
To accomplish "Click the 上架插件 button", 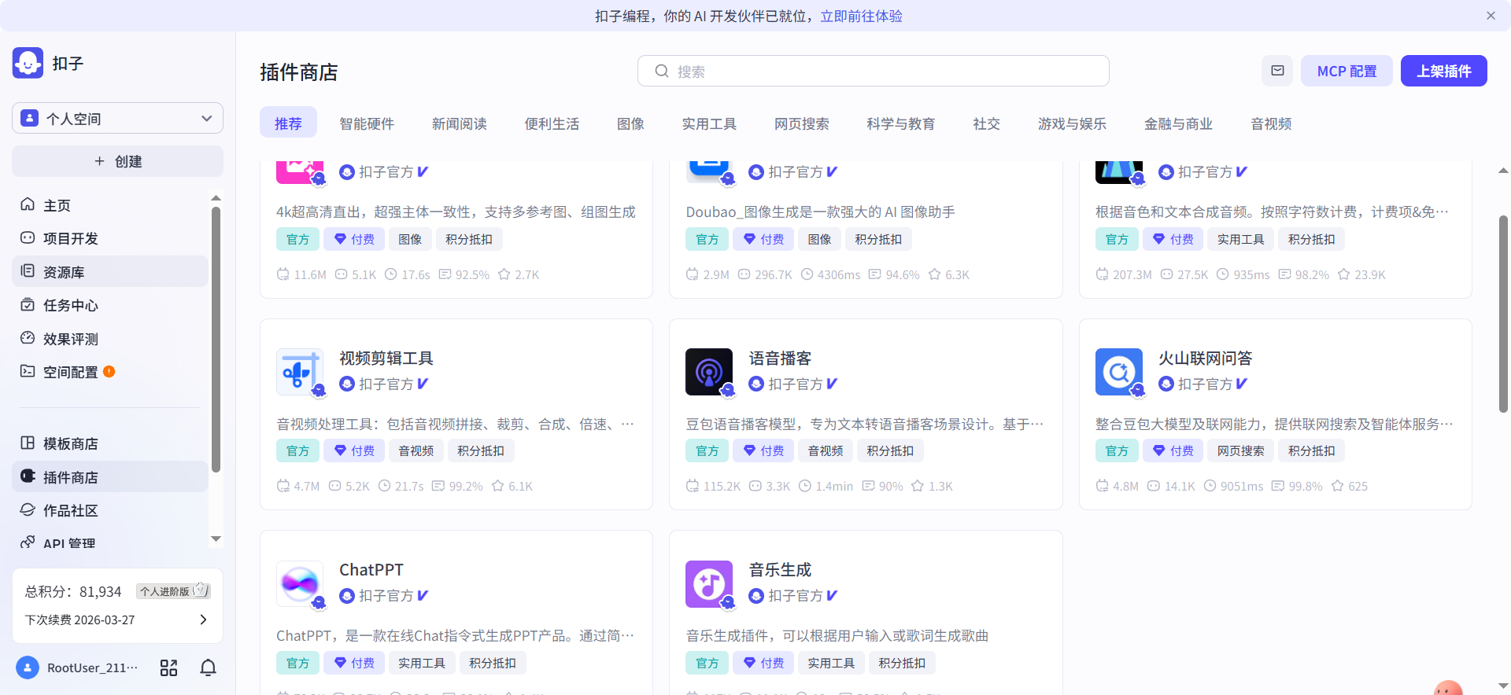I will coord(1444,71).
